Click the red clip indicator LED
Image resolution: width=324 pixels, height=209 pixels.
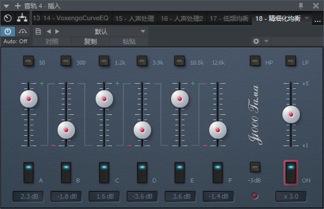click(255, 196)
